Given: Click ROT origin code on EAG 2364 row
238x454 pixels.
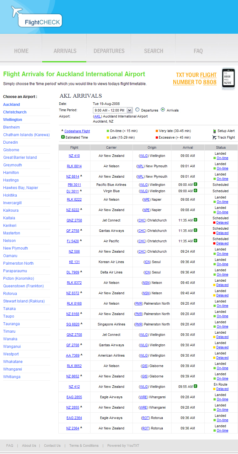Looking at the screenshot, I should 145,418.
